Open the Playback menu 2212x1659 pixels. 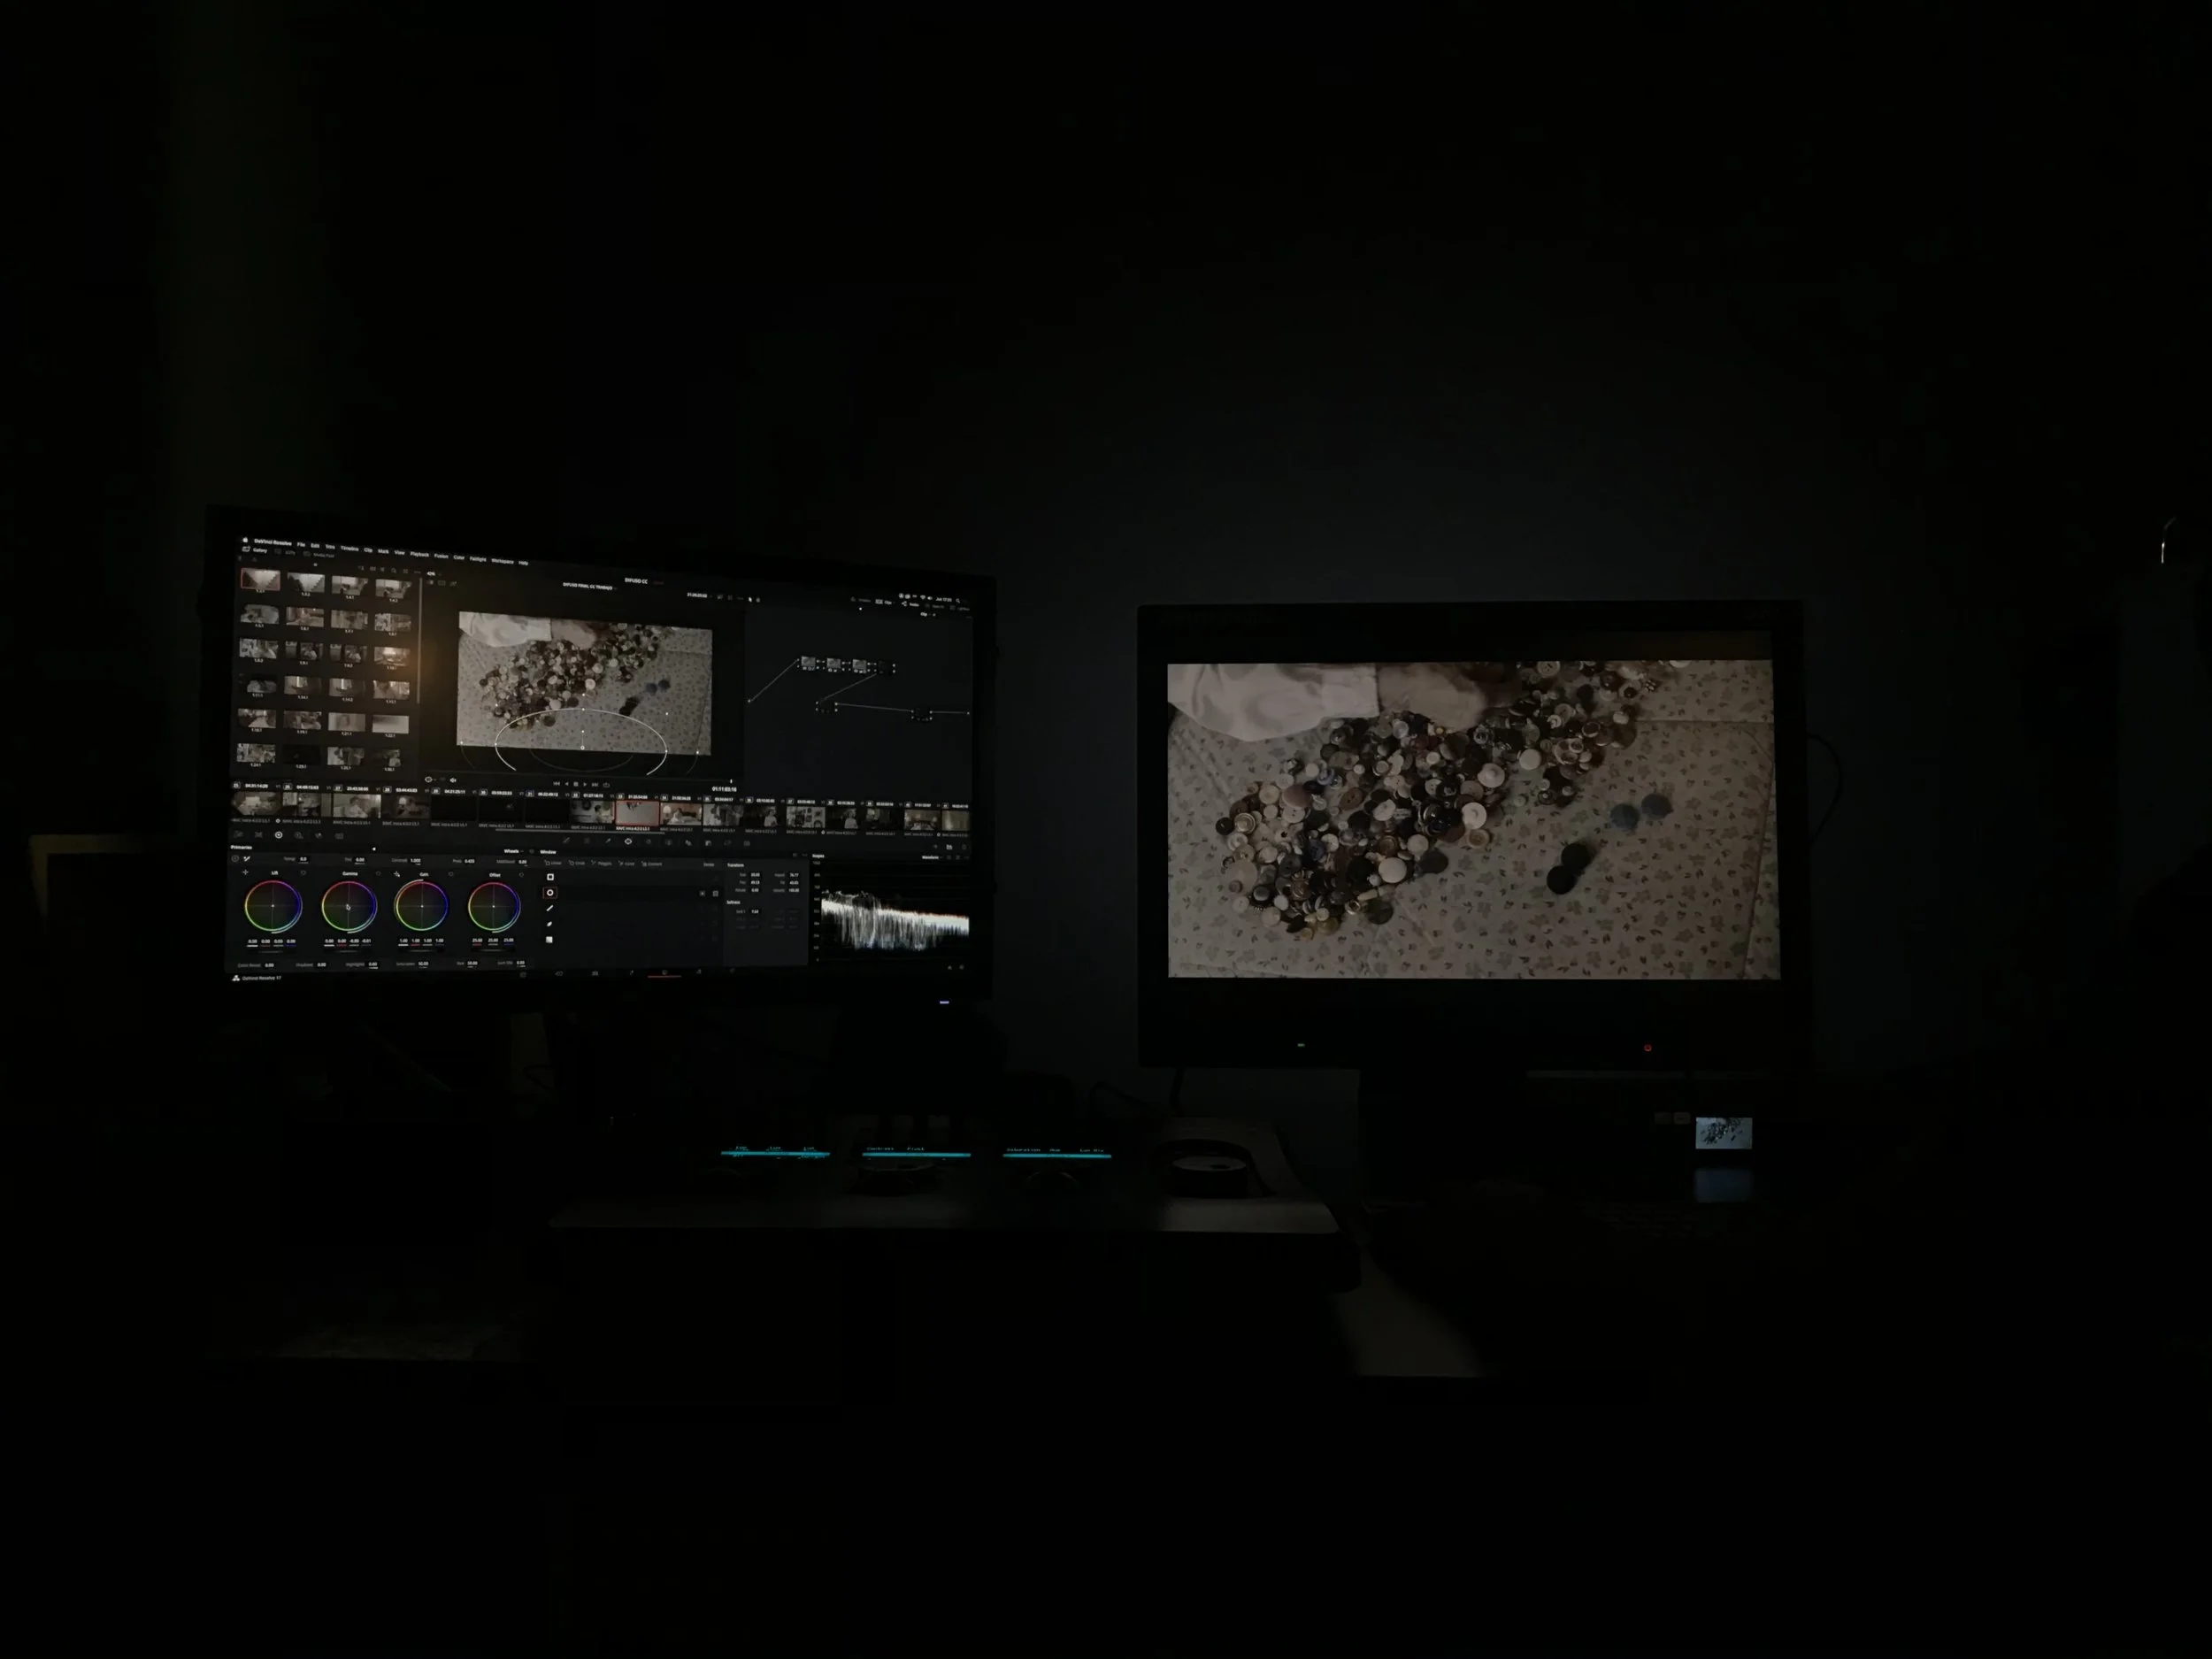tap(419, 554)
